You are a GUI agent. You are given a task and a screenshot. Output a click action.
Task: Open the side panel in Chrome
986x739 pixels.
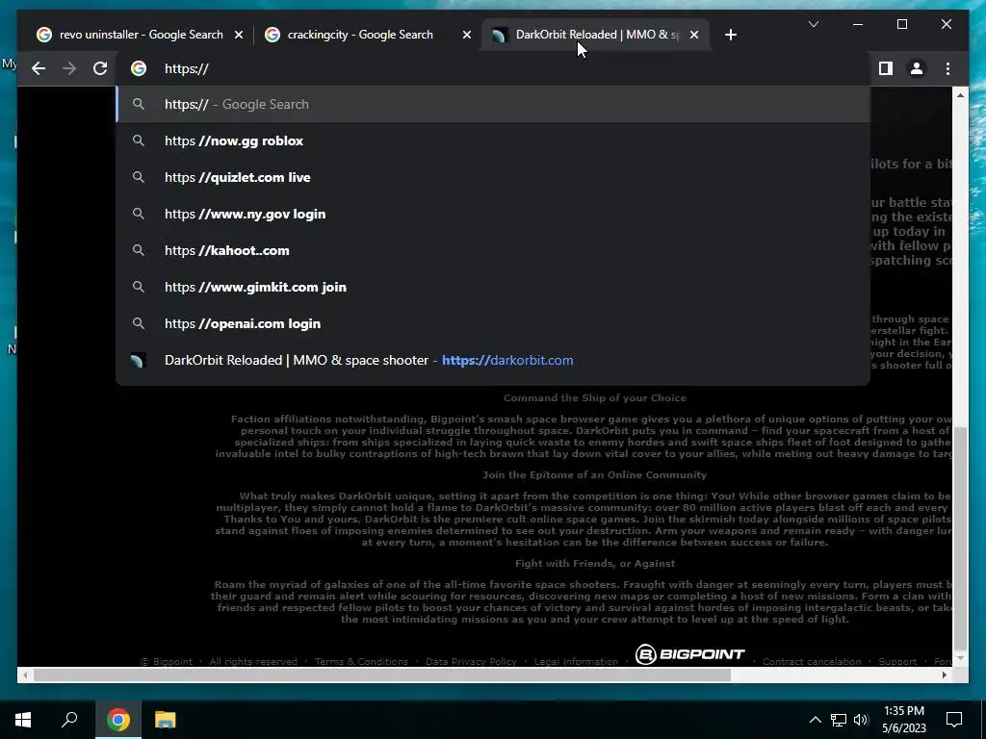[x=886, y=68]
